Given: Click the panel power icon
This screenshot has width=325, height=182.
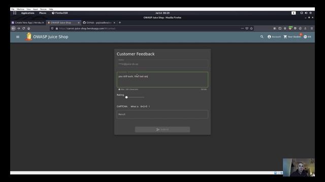Looking at the screenshot, I should pos(310,13).
